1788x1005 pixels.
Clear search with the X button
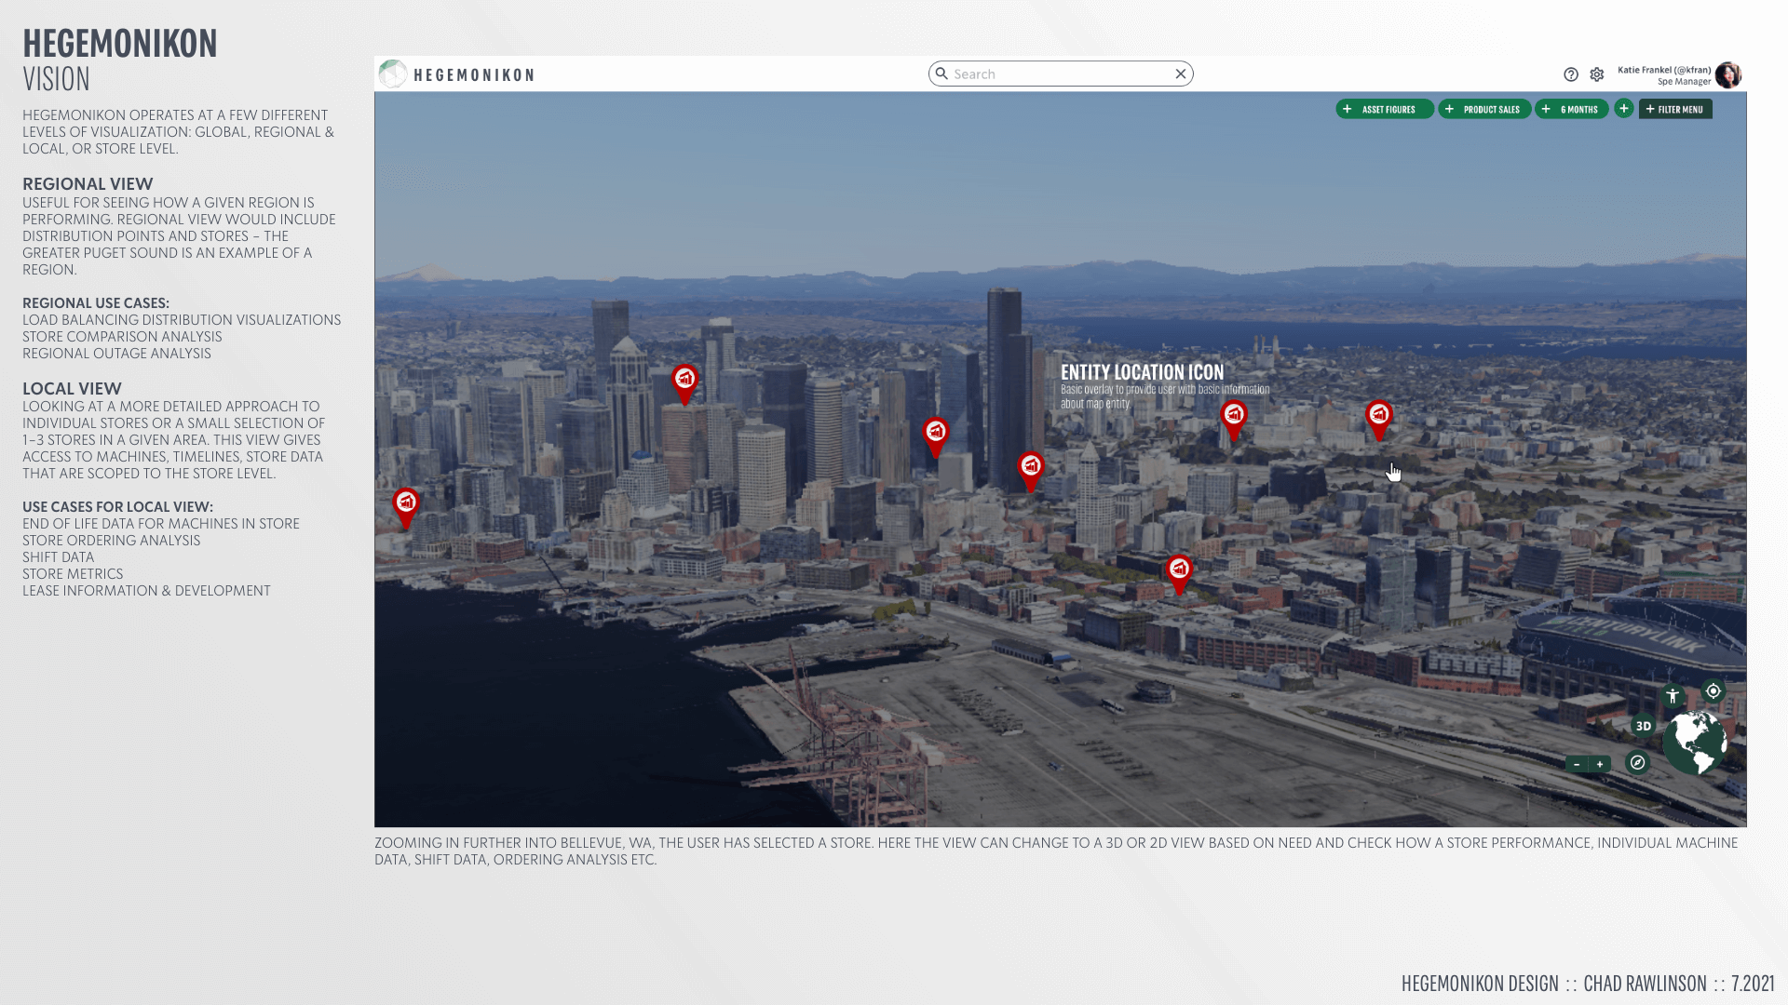[x=1181, y=74]
